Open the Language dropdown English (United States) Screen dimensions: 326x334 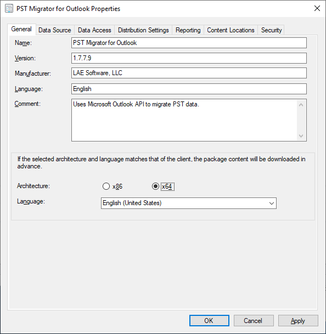tap(189, 203)
